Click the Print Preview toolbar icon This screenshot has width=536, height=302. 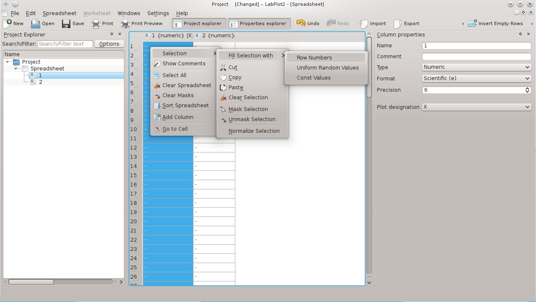125,23
